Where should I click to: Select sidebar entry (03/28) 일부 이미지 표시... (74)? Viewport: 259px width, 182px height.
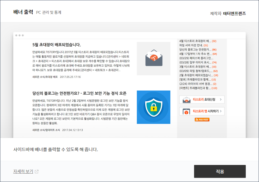tap(198, 62)
